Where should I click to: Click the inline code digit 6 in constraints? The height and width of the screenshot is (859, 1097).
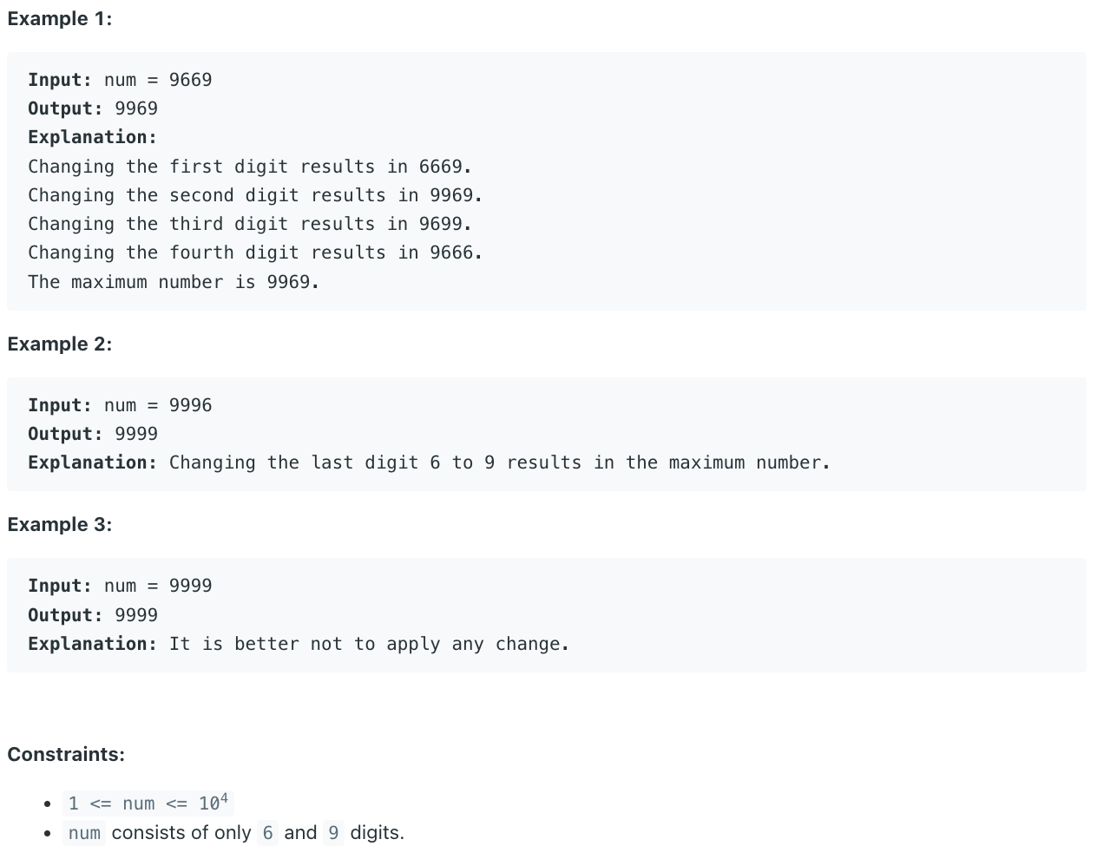[267, 833]
